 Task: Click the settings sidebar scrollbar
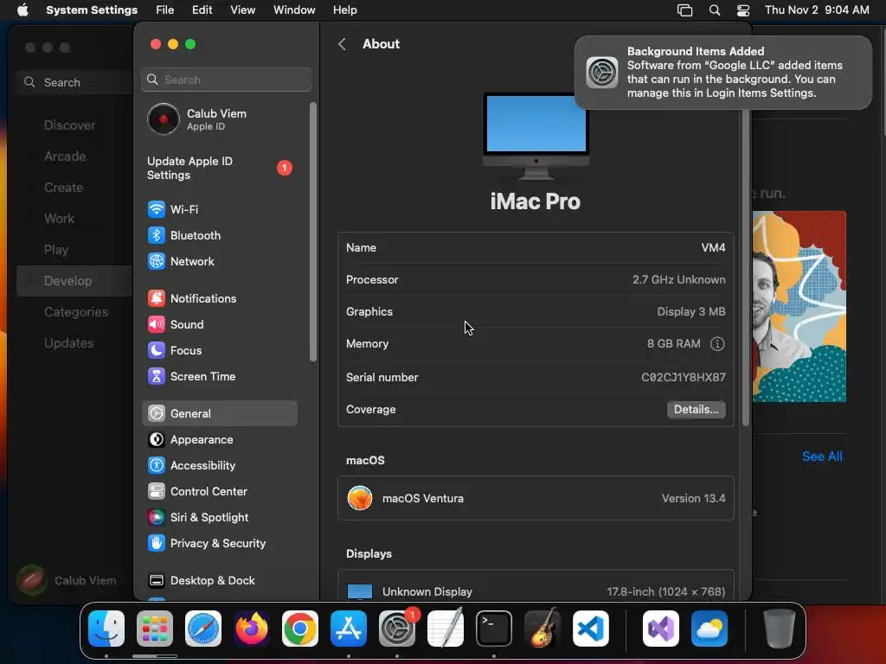[313, 232]
